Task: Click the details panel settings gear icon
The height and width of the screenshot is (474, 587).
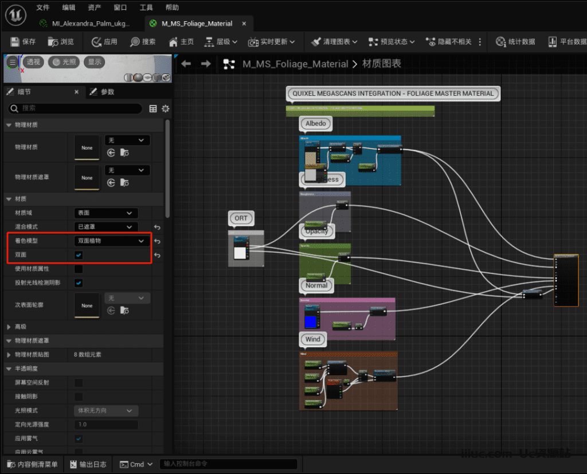Action: pyautogui.click(x=166, y=108)
